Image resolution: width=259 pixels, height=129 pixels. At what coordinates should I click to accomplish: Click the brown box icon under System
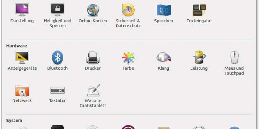pos(163,127)
